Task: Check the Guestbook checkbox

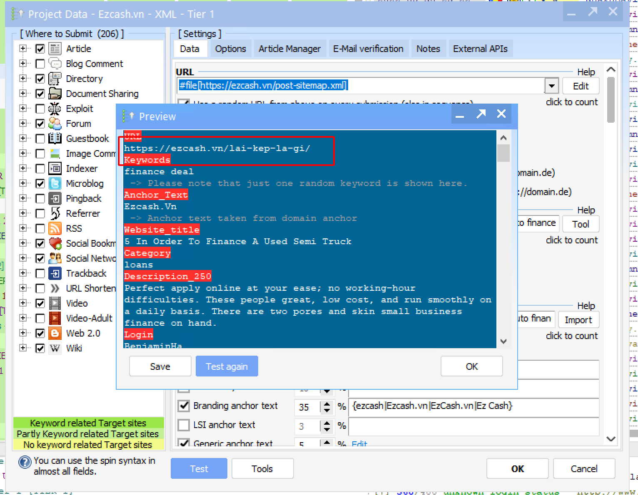Action: (40, 139)
